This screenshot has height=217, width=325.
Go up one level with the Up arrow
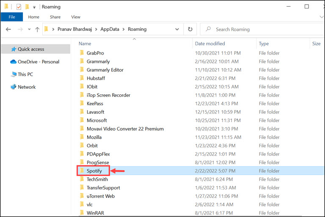[x=37, y=30]
